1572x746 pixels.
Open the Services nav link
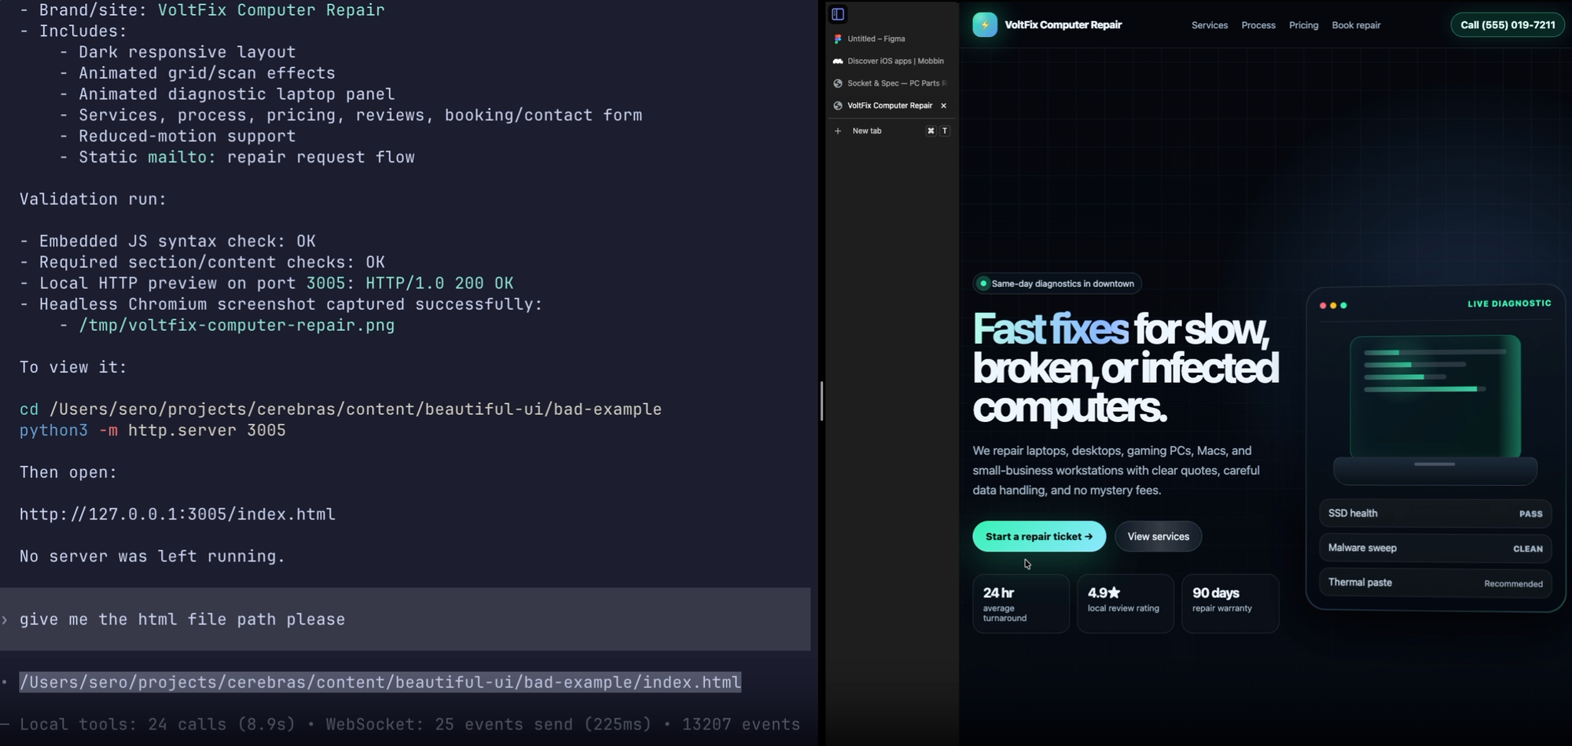(x=1209, y=25)
